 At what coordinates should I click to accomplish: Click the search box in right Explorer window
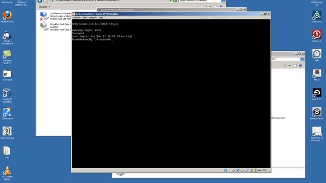point(286,59)
